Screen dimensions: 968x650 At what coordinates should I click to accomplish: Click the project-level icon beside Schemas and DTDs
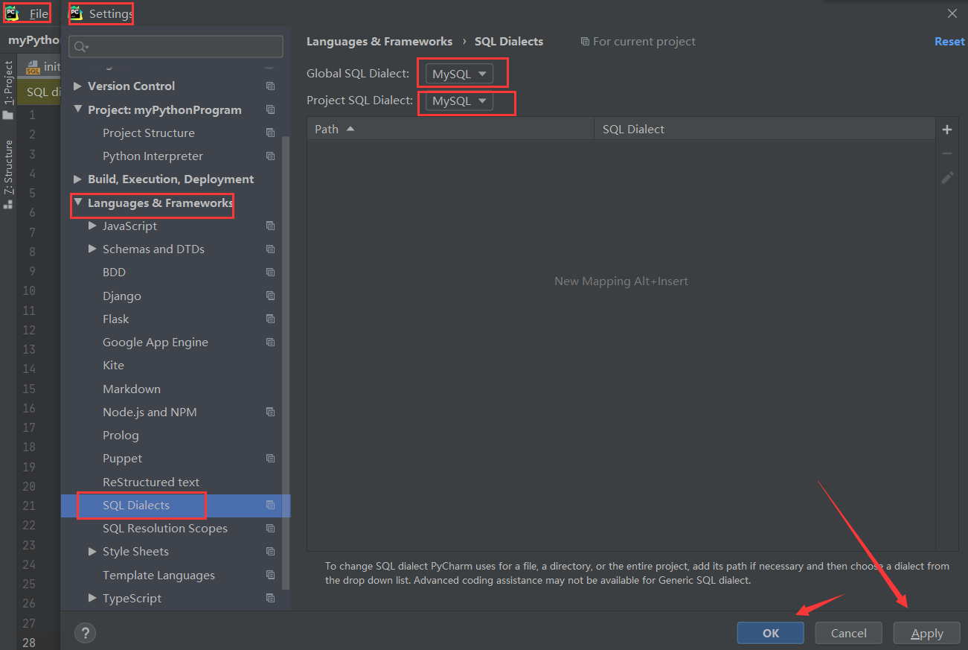coord(270,249)
